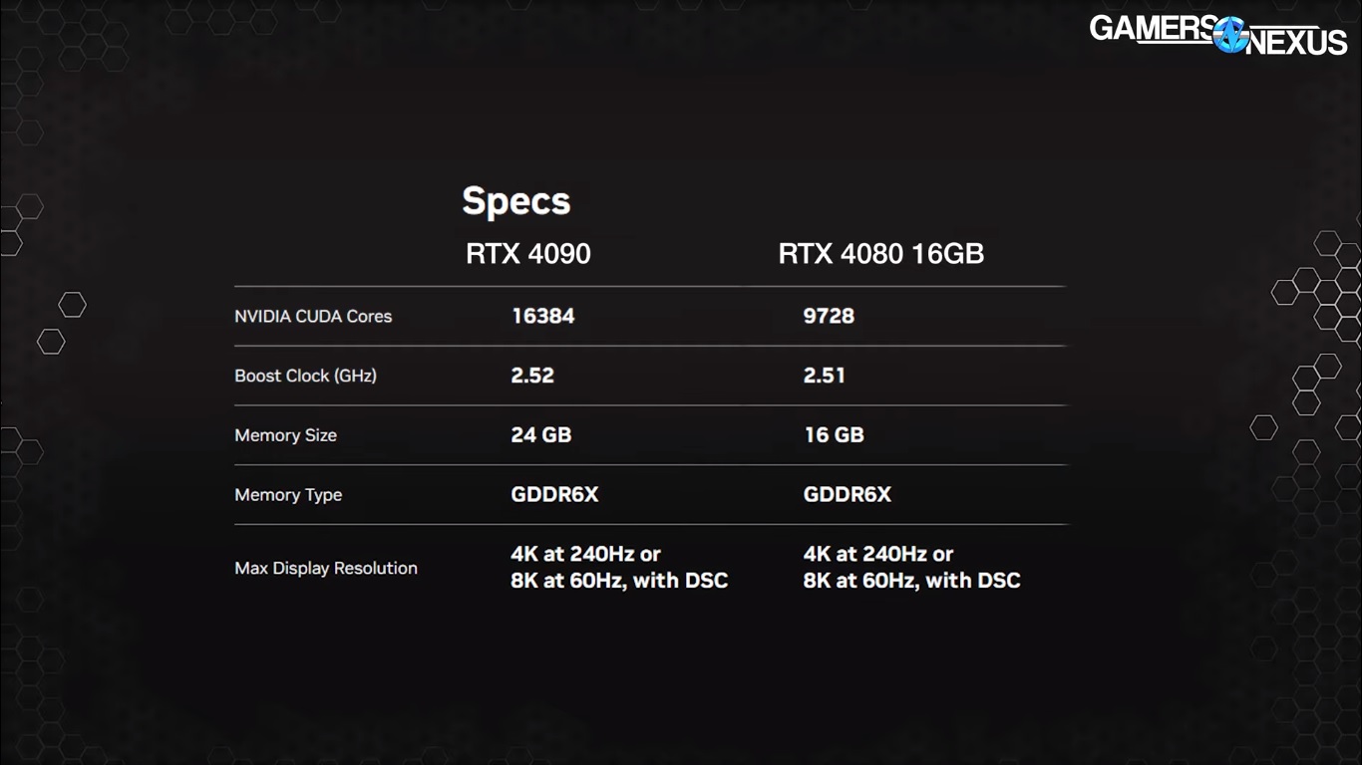Click the Specs heading
1362x765 pixels.
[515, 201]
